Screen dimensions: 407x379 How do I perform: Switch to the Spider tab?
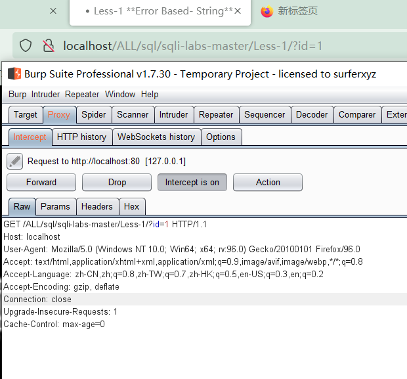tap(94, 114)
